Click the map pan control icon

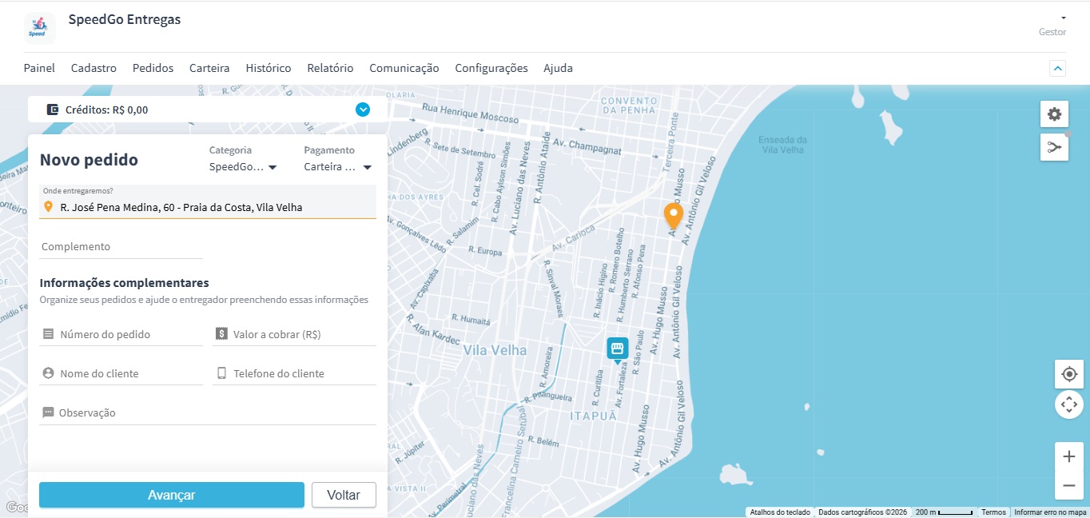tap(1069, 404)
